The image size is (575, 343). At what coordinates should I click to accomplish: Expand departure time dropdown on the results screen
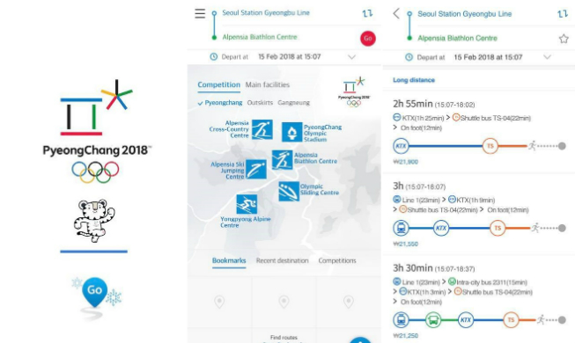547,57
